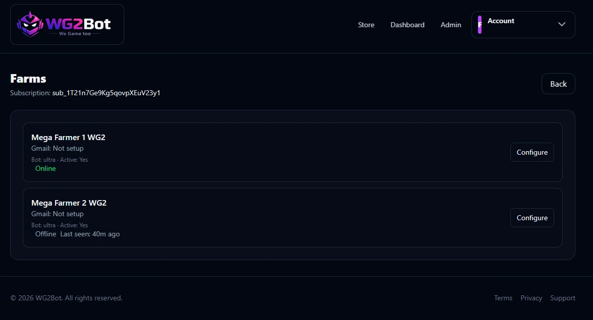Open the Admin area from the top navigation
This screenshot has height=320, width=593.
(x=451, y=24)
